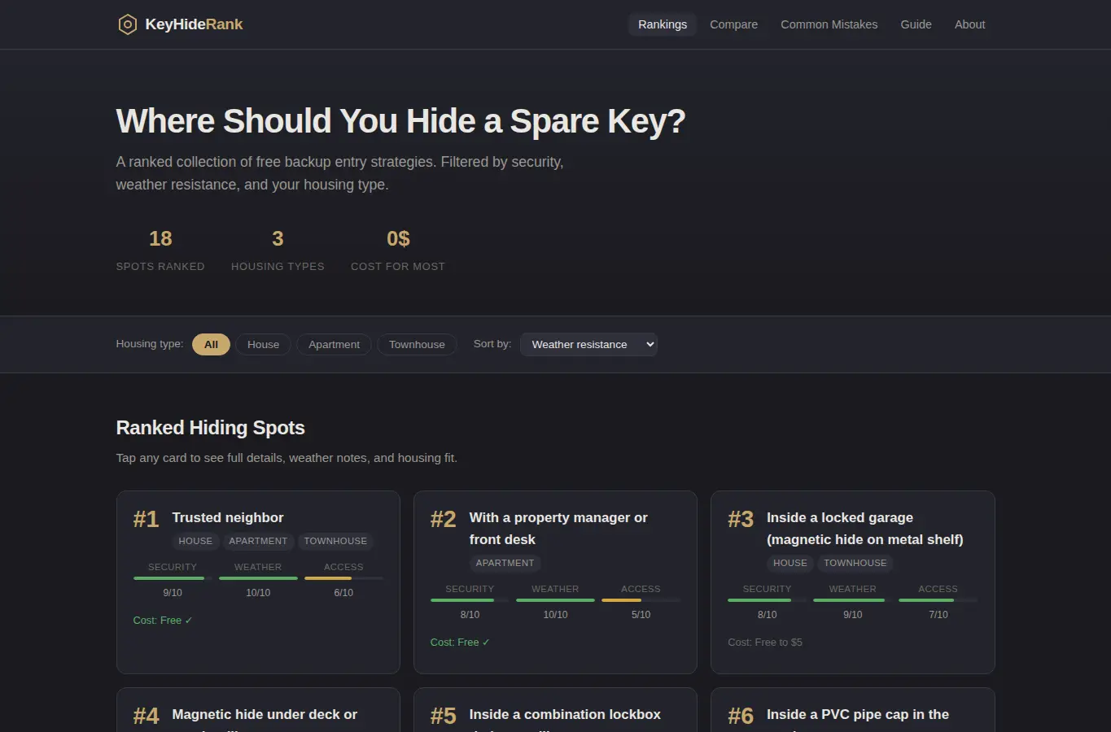The image size is (1111, 732).
Task: Click 'Cost: Free ✓' on Trusted neighbor card
Action: 163,621
